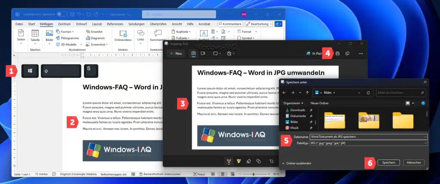440x184 pixels.
Task: Switch to the Zeichnen tab in Word
Action: tap(64, 24)
